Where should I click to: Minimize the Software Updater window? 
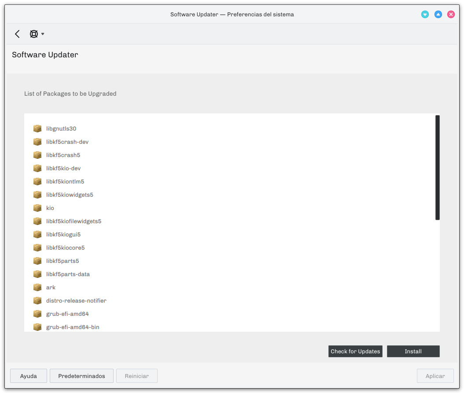pyautogui.click(x=425, y=14)
